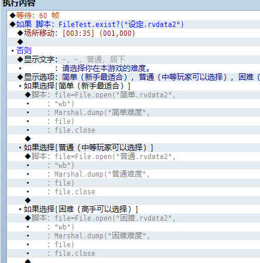Select the 如果 脚本 FileTest.exist? condition line
Viewport: 260px width, 263px height.
[134, 24]
